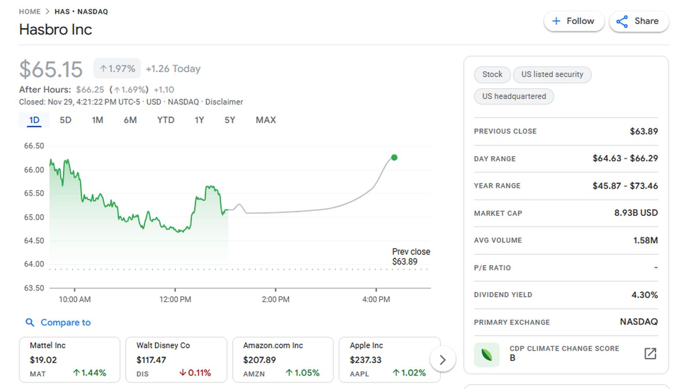
Task: Share this Hasbro stock page
Action: [639, 21]
